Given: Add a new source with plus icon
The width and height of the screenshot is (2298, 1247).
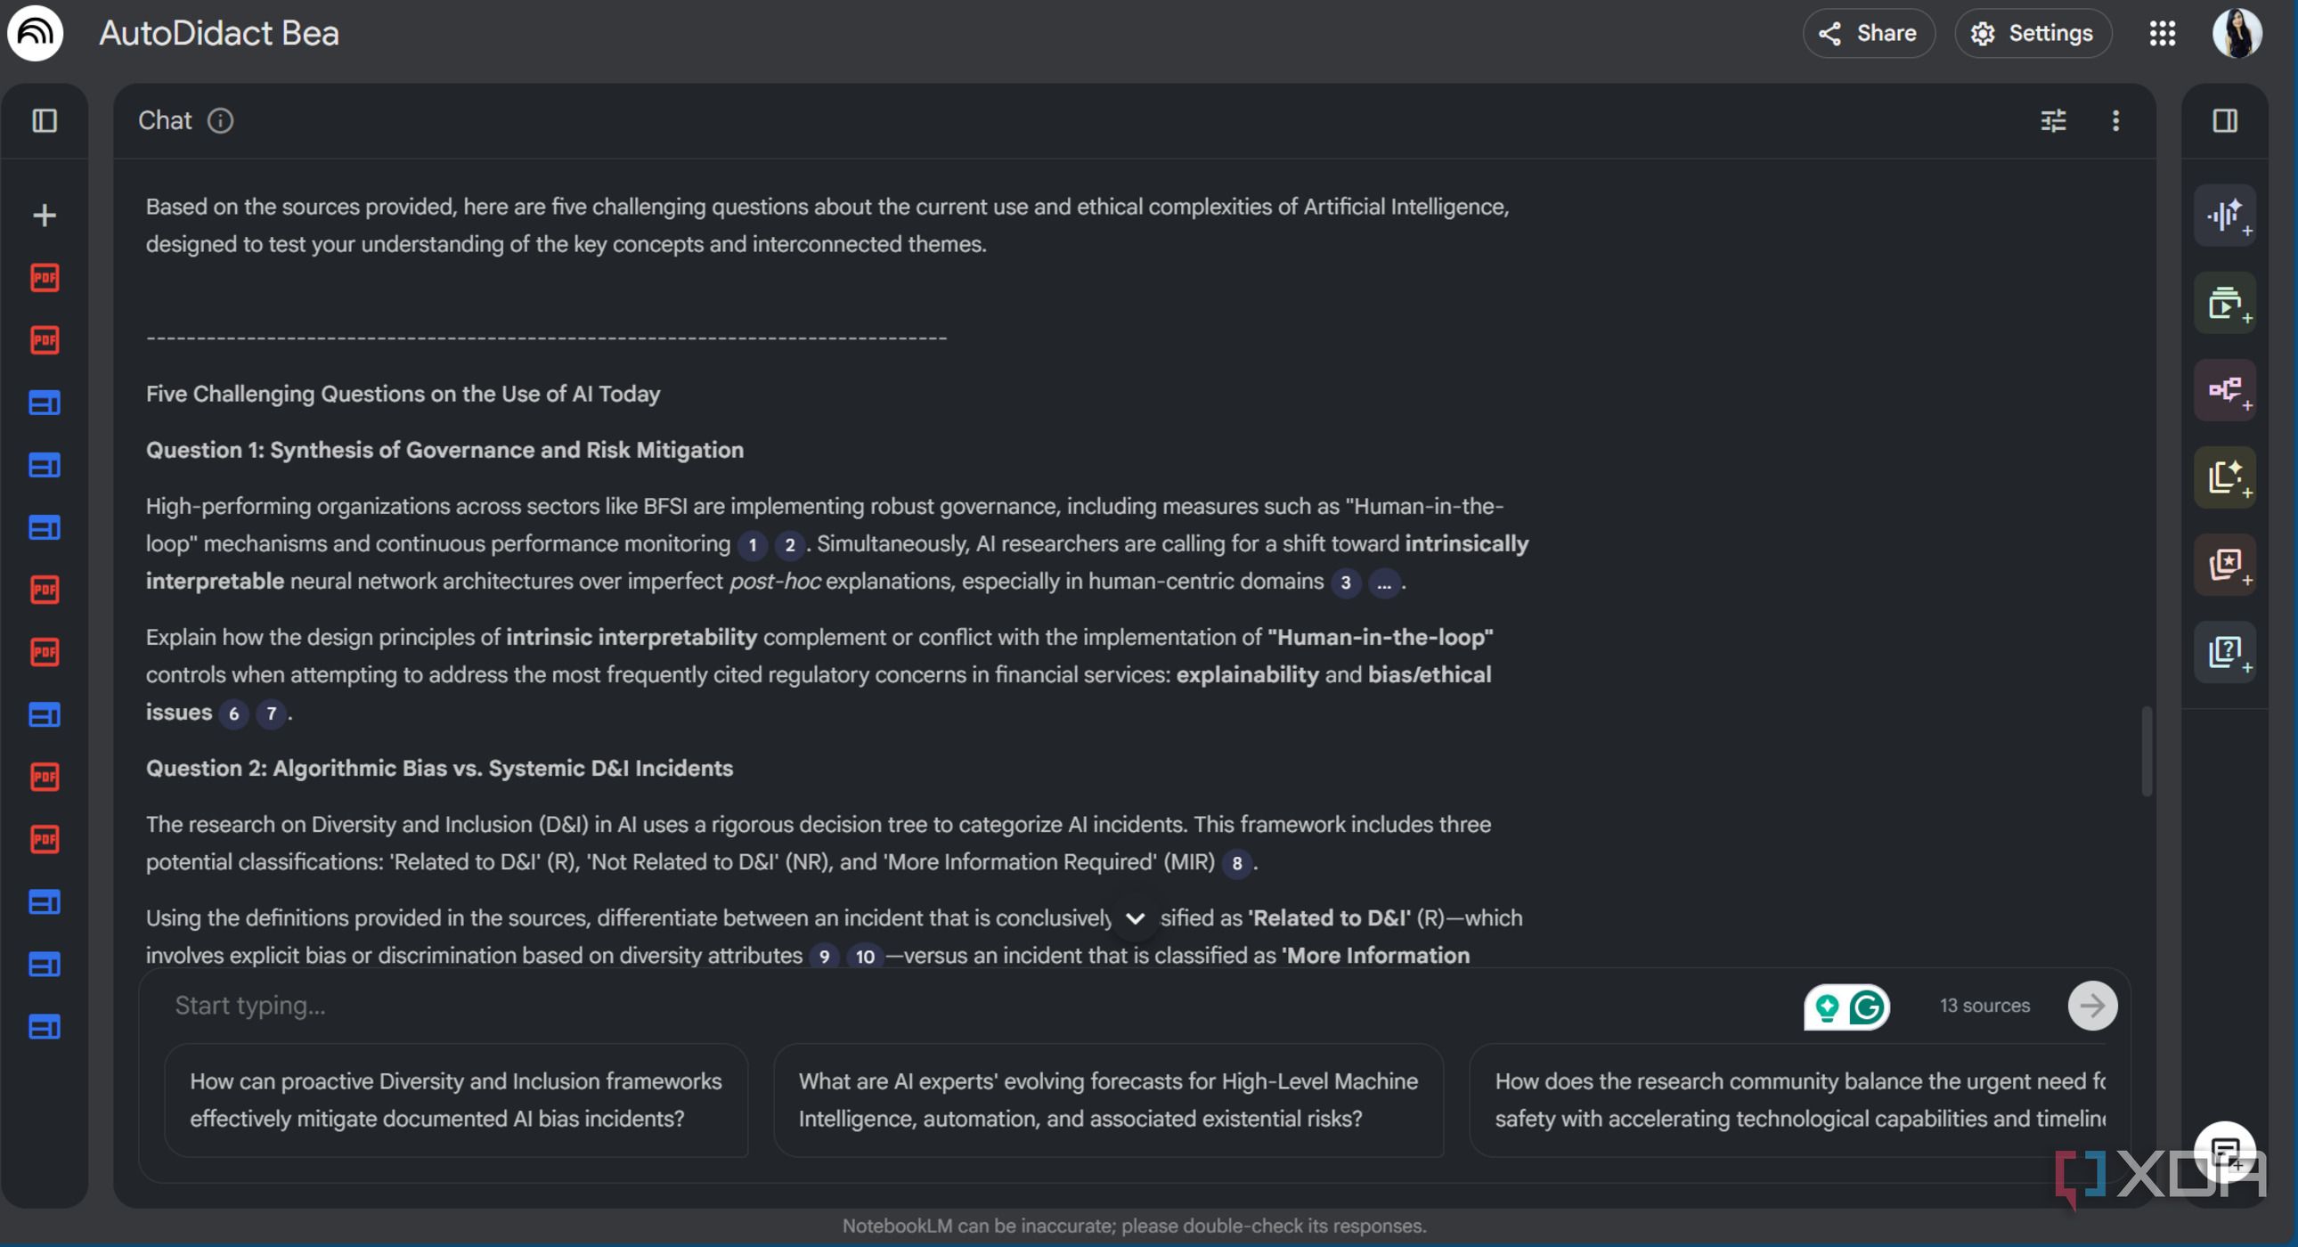Looking at the screenshot, I should 44,215.
